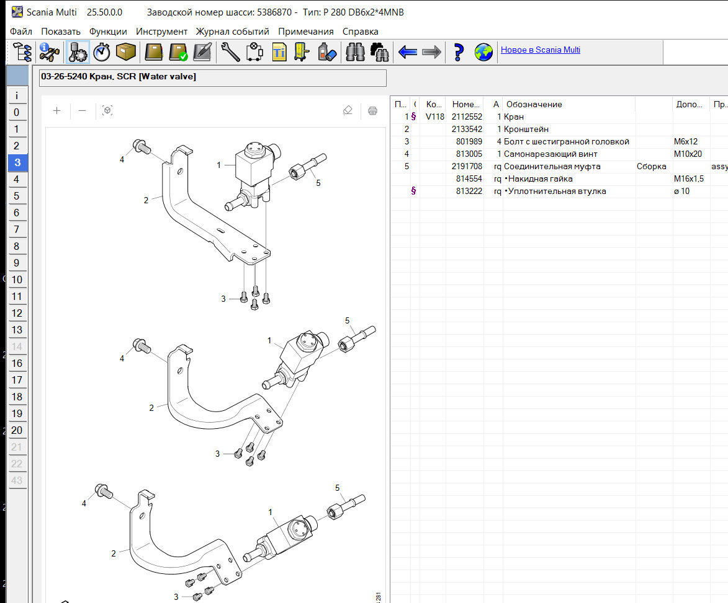The width and height of the screenshot is (728, 603).
Task: Select main group 10 in sidebar
Action: 17,279
